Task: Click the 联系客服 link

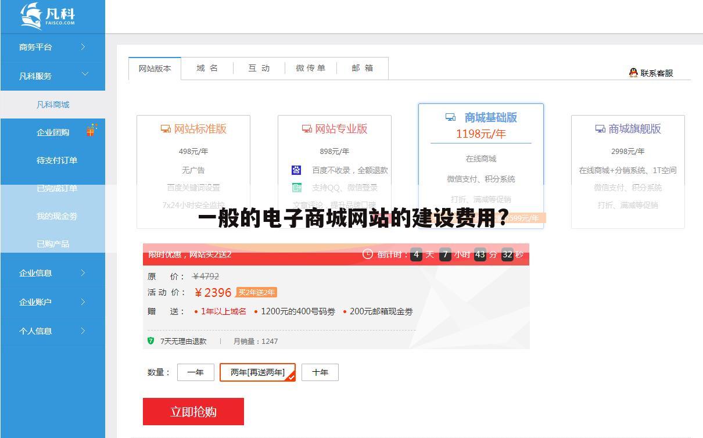Action: (x=657, y=73)
